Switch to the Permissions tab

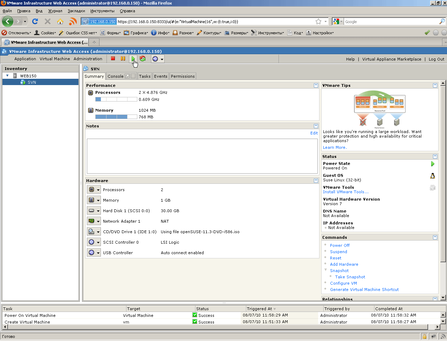[x=183, y=76]
